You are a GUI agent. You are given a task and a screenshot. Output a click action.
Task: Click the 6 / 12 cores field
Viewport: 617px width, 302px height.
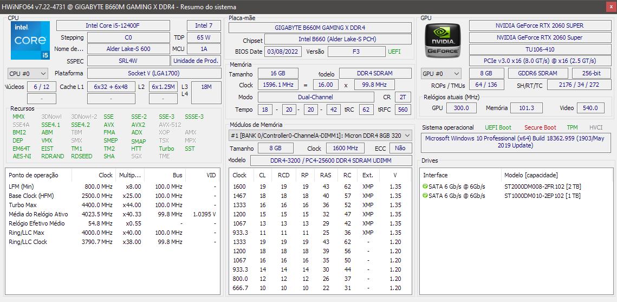click(x=42, y=87)
